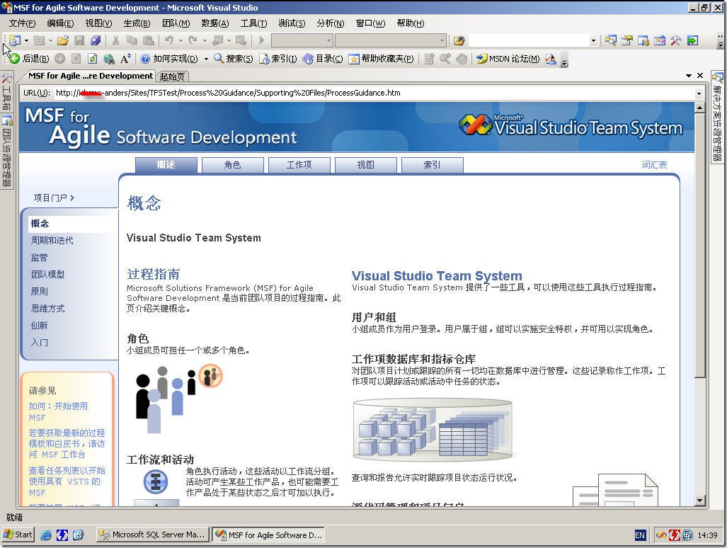
Task: Open the 团队(M) menu
Action: pyautogui.click(x=176, y=23)
